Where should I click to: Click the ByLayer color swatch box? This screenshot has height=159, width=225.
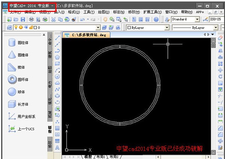(x=129, y=28)
